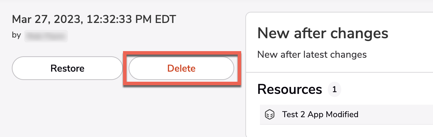Click the word 'changes' in the large title

click(x=359, y=34)
